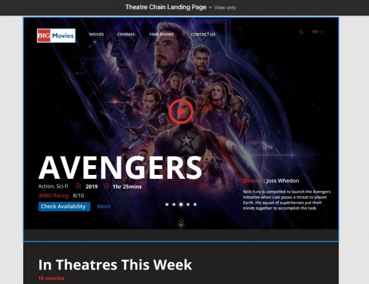This screenshot has width=369, height=284.
Task: Click the More link
Action: (x=104, y=207)
